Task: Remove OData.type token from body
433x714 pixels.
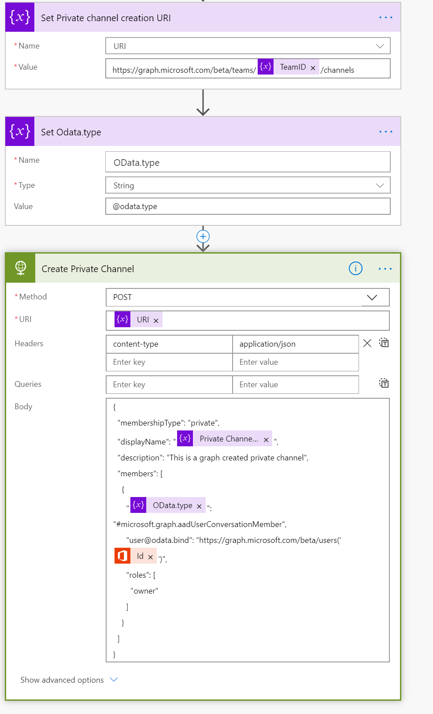Action: point(199,506)
